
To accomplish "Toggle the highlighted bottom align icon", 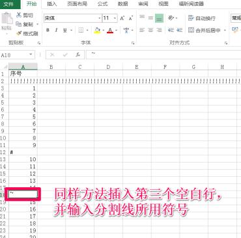I will click(159, 18).
